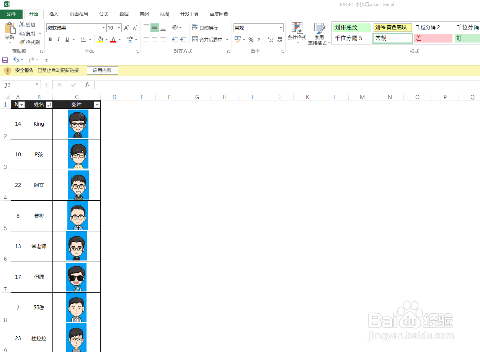Open Conditional Formatting (条件格式)

click(297, 33)
